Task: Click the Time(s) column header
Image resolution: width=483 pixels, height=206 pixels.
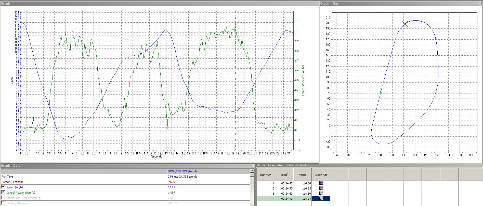Action: (284, 175)
